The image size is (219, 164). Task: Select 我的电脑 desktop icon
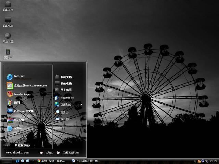coord(8,22)
